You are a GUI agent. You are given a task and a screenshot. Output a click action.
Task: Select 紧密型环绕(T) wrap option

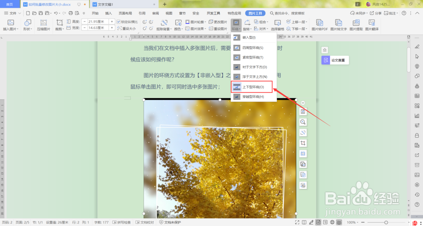pyautogui.click(x=253, y=57)
